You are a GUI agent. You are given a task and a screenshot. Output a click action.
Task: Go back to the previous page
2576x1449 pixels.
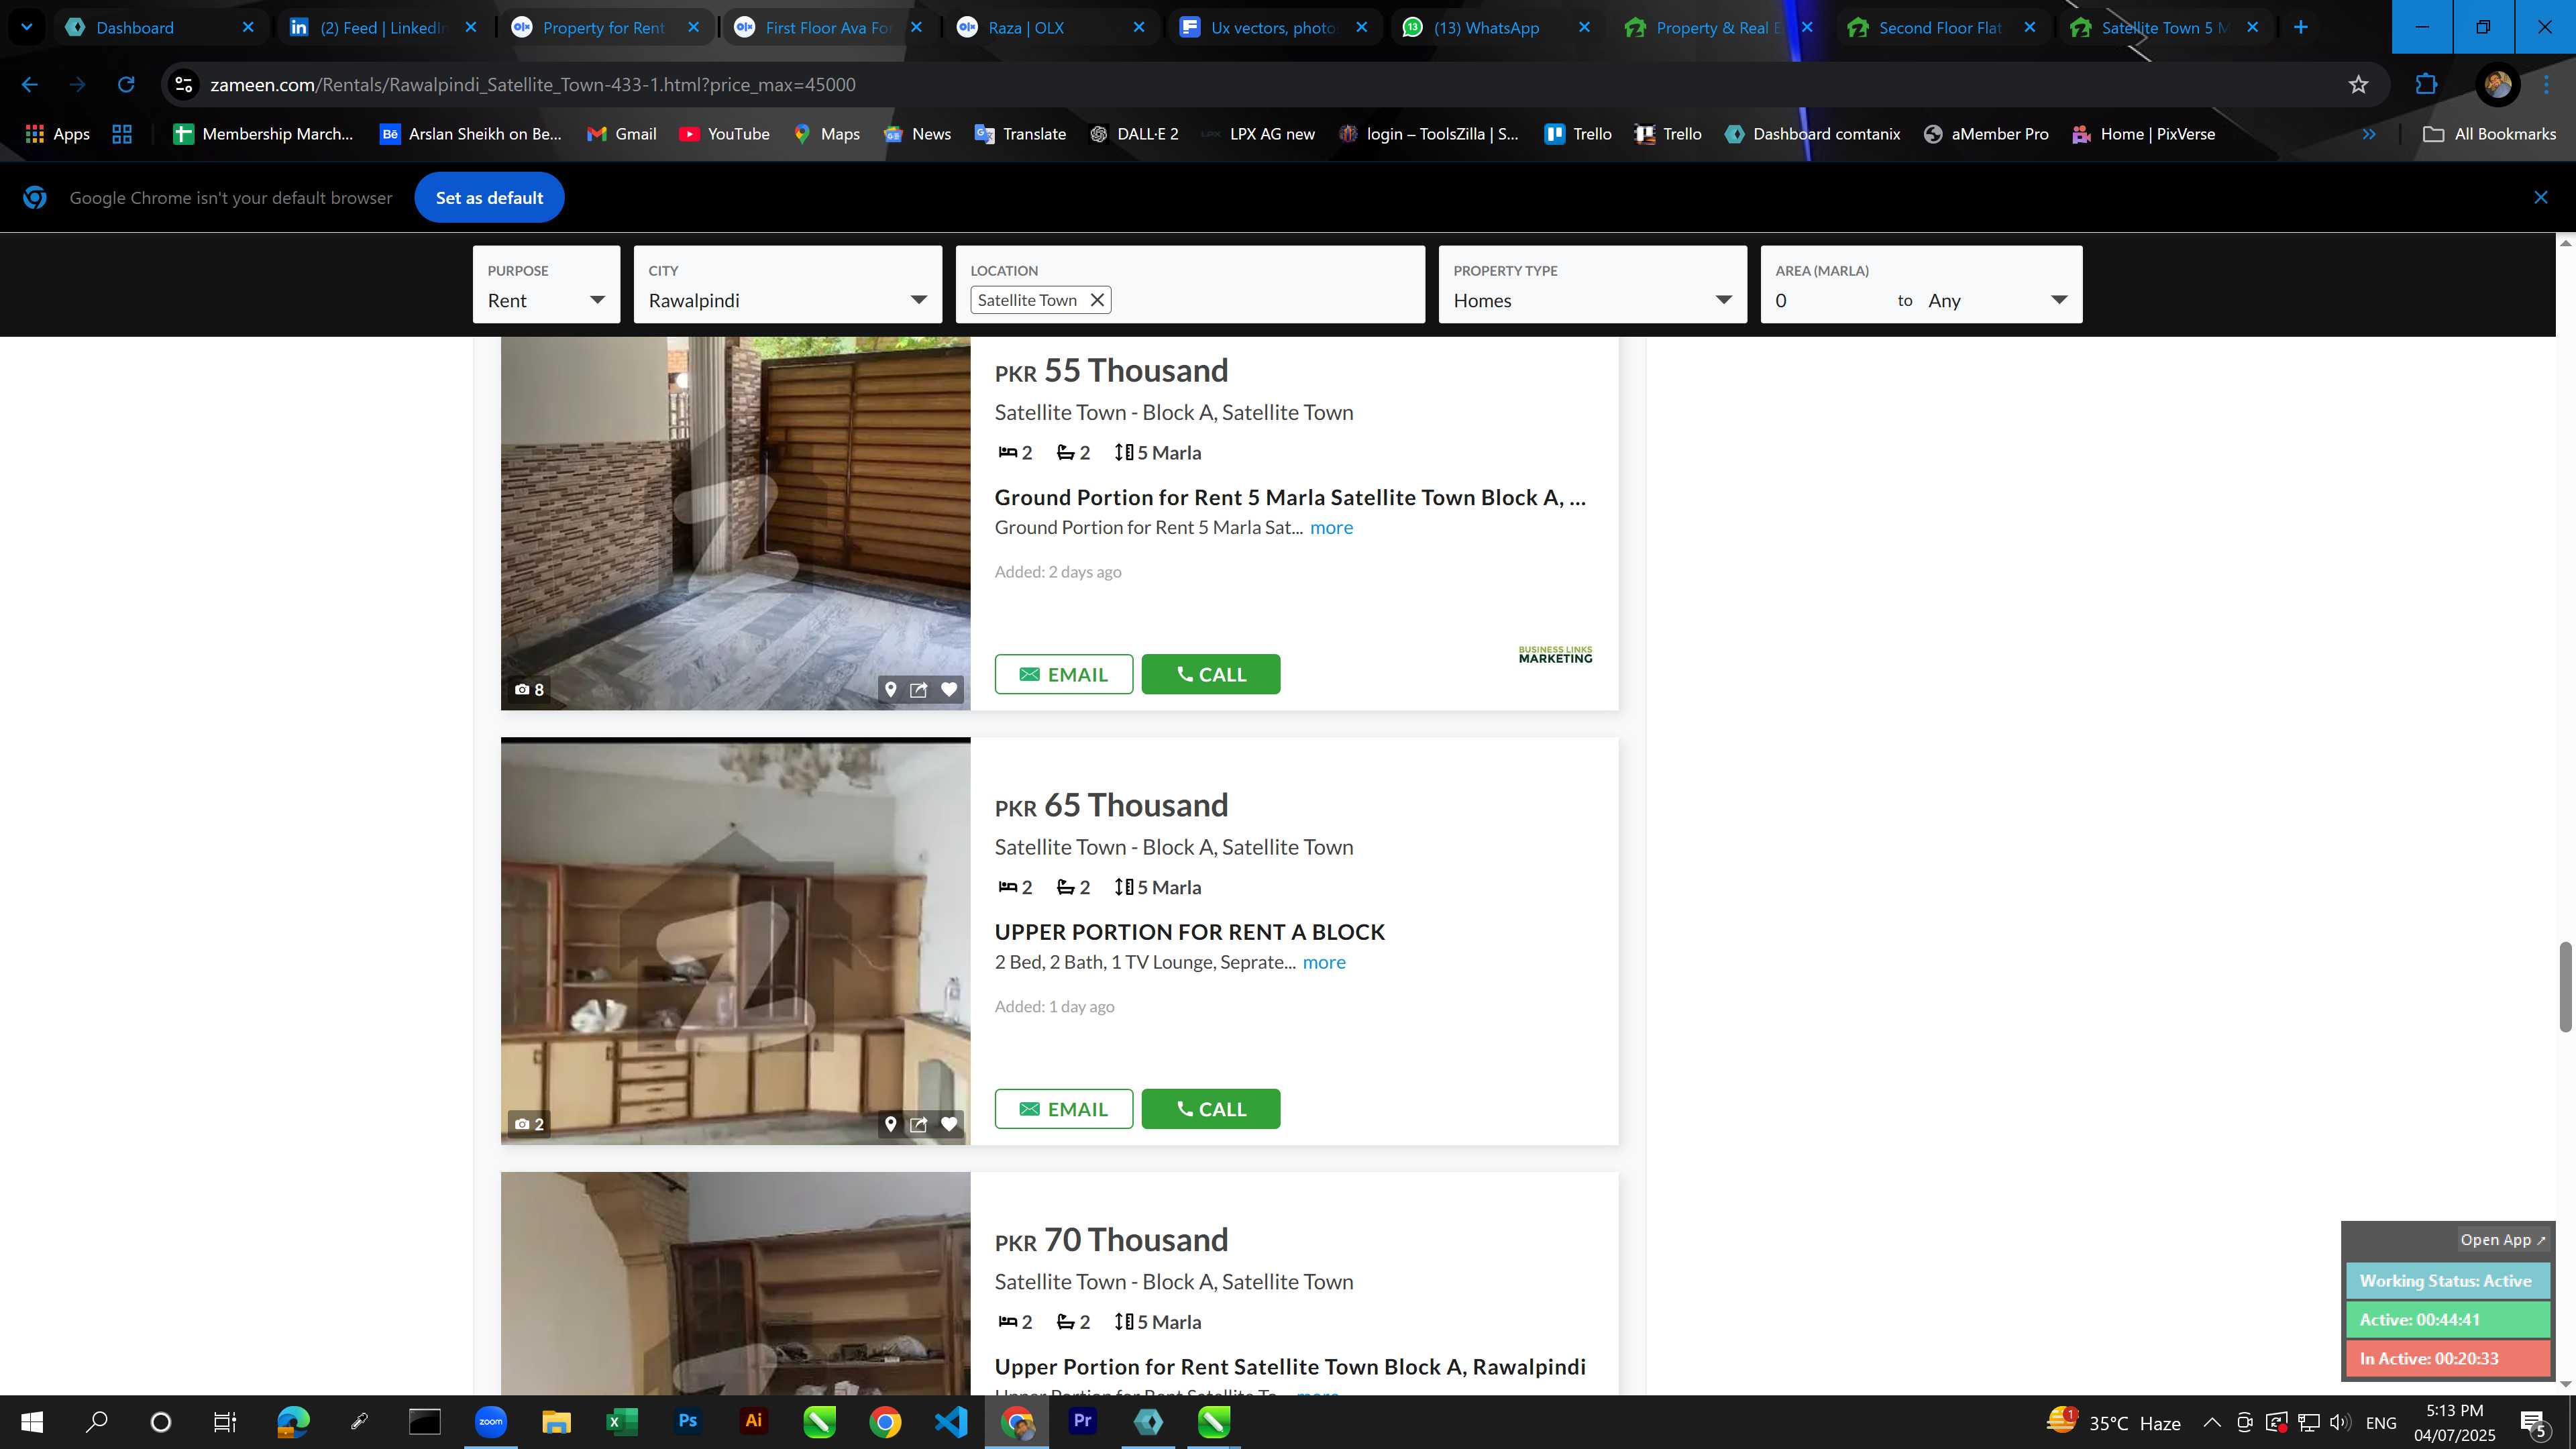pos(30,85)
